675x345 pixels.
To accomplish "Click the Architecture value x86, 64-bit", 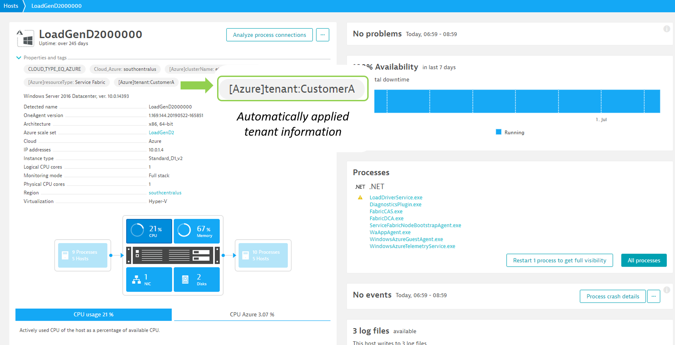I will pos(161,124).
